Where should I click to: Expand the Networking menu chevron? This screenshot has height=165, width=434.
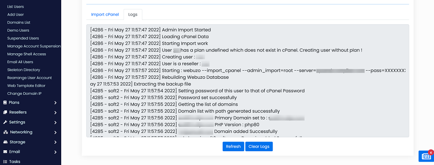pos(56,133)
